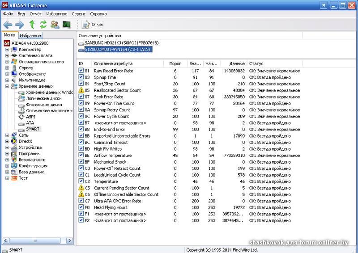Open the Вид menu
The image size is (358, 253).
21,14
